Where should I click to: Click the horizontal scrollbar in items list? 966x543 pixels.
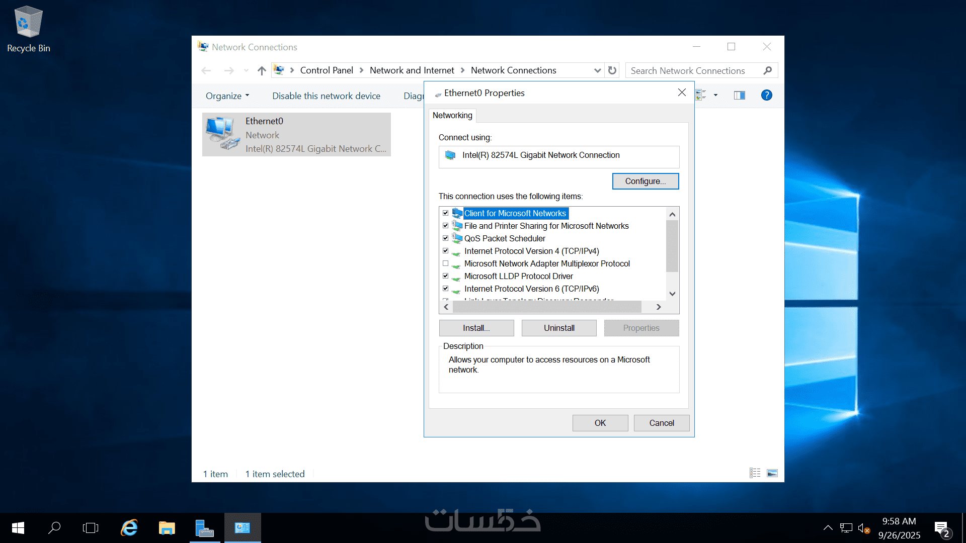(x=546, y=307)
